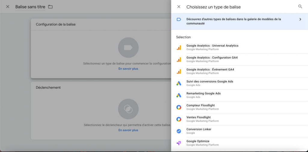Click the folder icon next to tag title
Viewport: 308px width, 152px height.
point(51,7)
